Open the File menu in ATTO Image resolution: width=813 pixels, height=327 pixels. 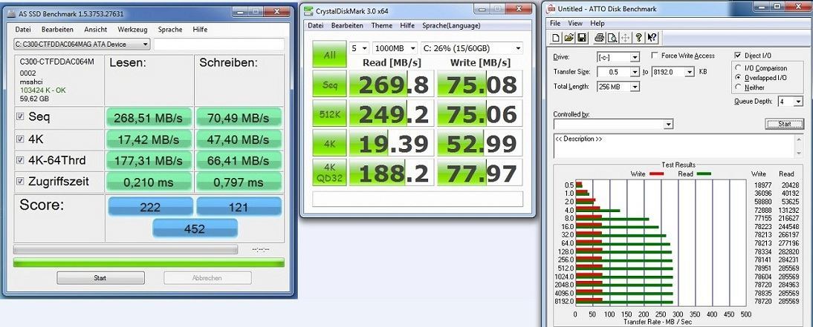[555, 23]
